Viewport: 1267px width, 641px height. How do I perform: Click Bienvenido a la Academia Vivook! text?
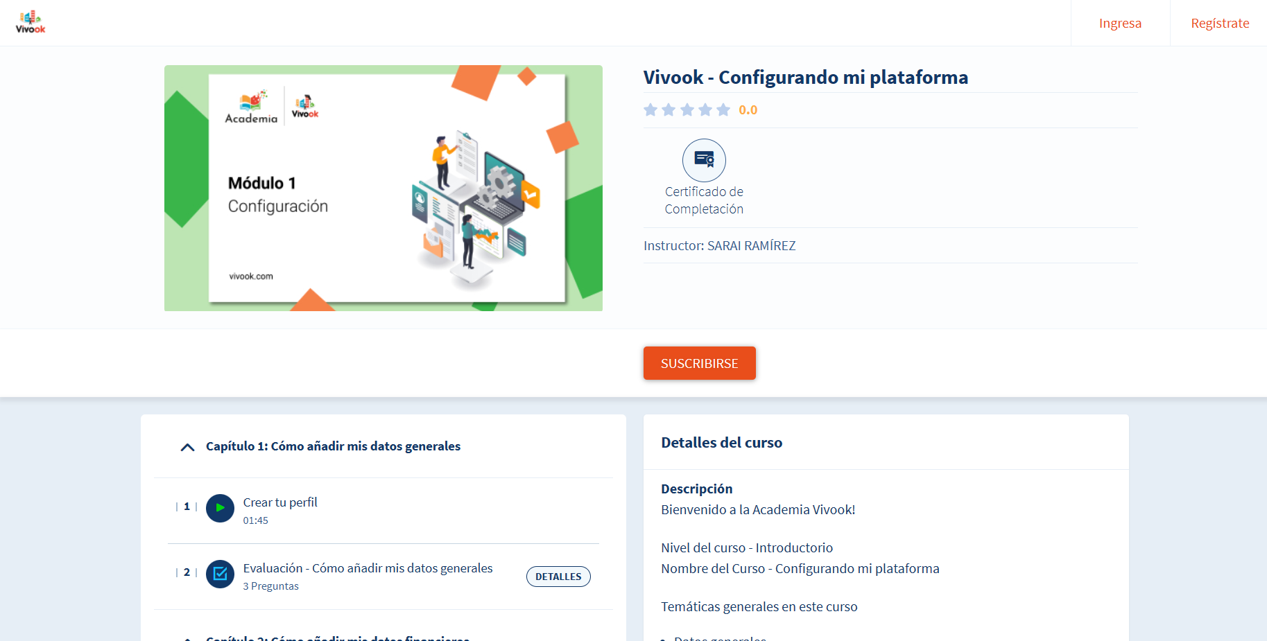point(758,509)
